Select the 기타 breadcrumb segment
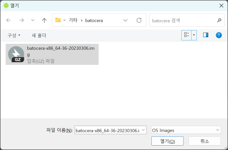 point(73,20)
